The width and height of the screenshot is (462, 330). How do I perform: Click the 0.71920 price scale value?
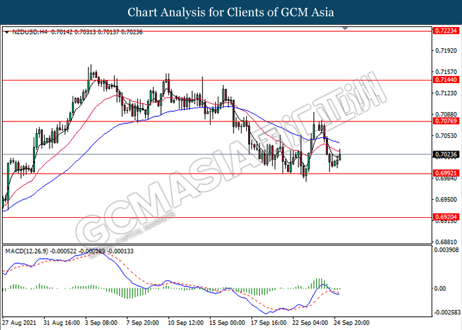446,51
